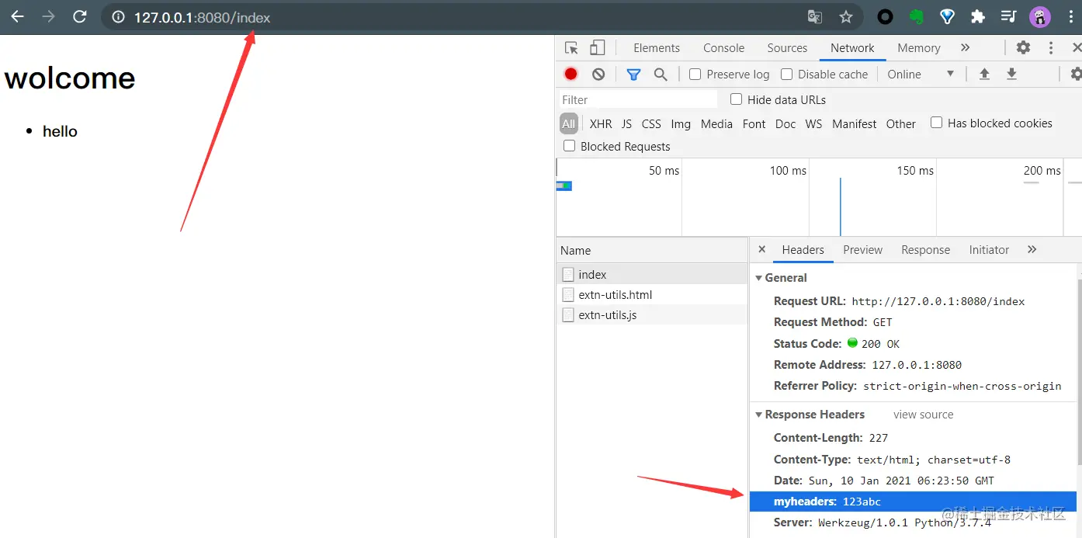Go back with the browser back arrow
The width and height of the screenshot is (1082, 538).
point(17,16)
